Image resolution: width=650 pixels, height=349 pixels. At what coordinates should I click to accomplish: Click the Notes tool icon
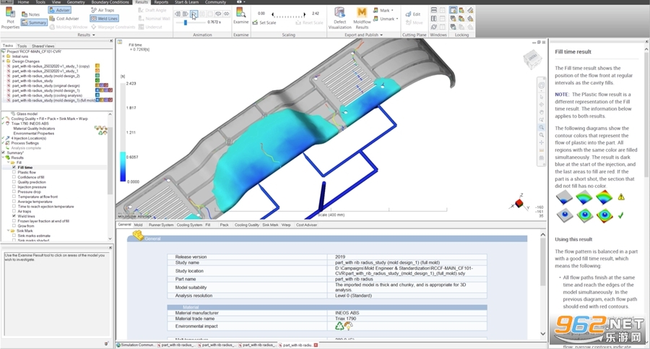point(25,14)
